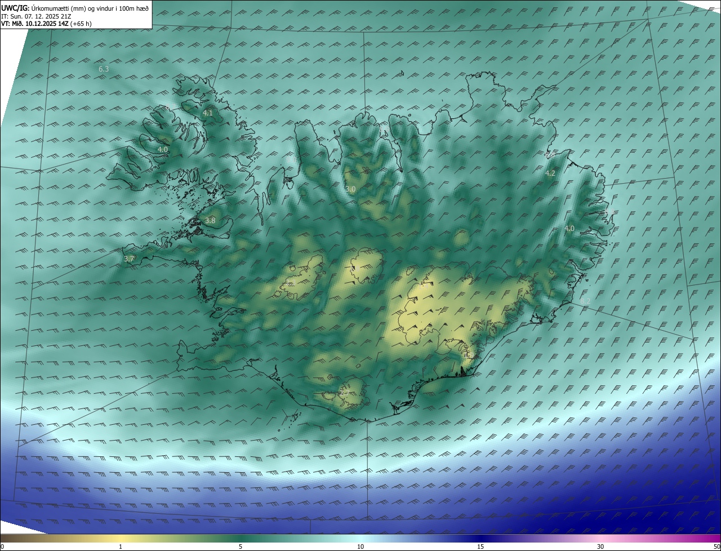Click the 4.2 value label in the northeast
The image size is (721, 551).
pyautogui.click(x=550, y=174)
